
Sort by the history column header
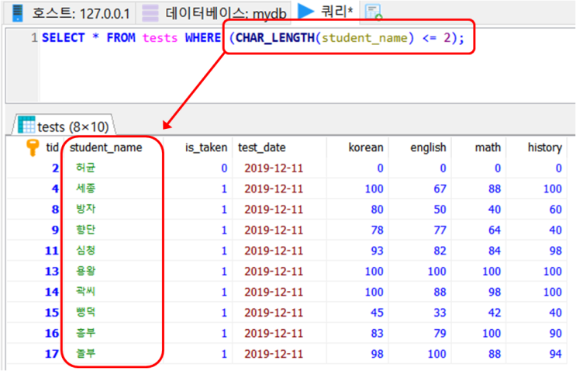[545, 147]
